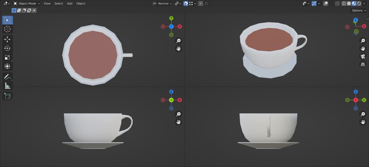Open the Add menu
This screenshot has width=369, height=167.
pos(70,4)
